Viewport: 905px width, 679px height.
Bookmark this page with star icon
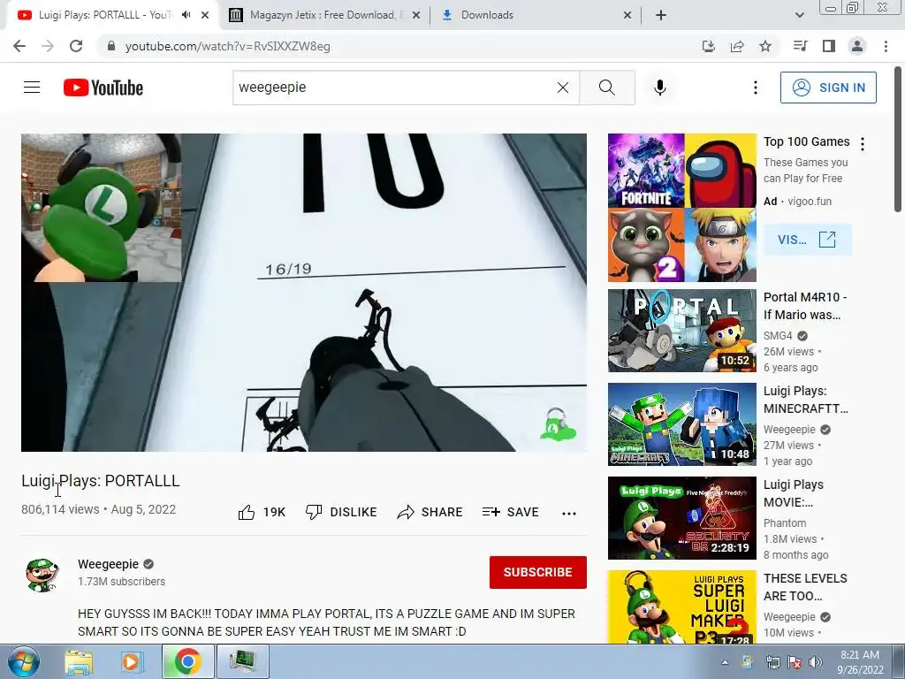(x=765, y=46)
